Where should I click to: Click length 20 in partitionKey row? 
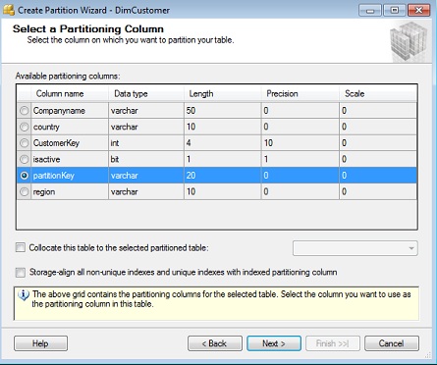[x=223, y=176]
